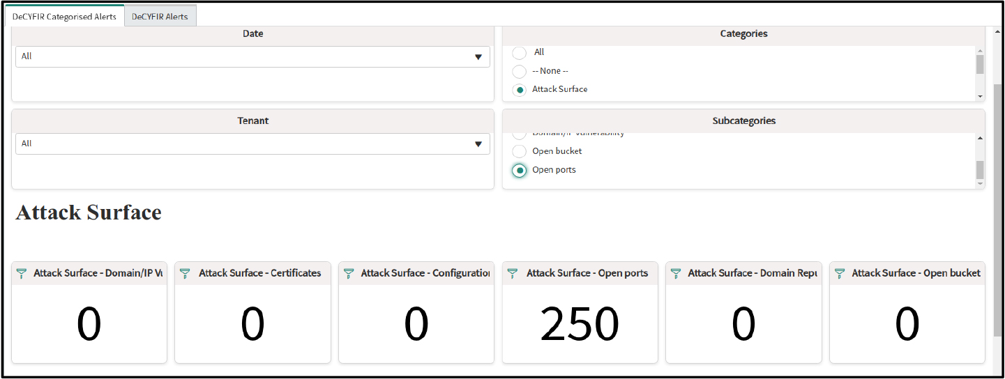This screenshot has width=1005, height=379.
Task: Switch to DeCYFIR Categorised Alerts tab
Action: pyautogui.click(x=64, y=16)
